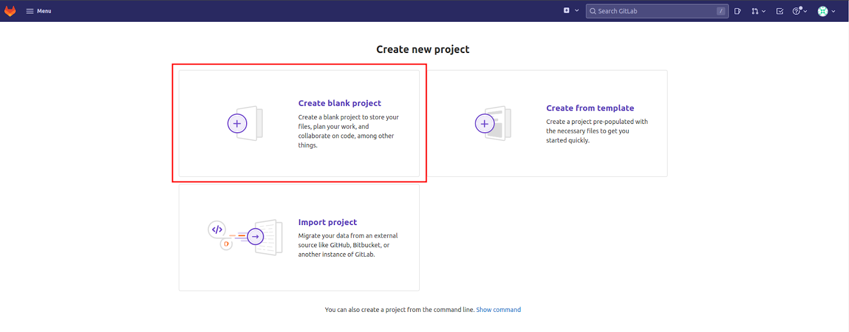This screenshot has height=332, width=849.
Task: Click the create new plus icon
Action: tap(567, 11)
